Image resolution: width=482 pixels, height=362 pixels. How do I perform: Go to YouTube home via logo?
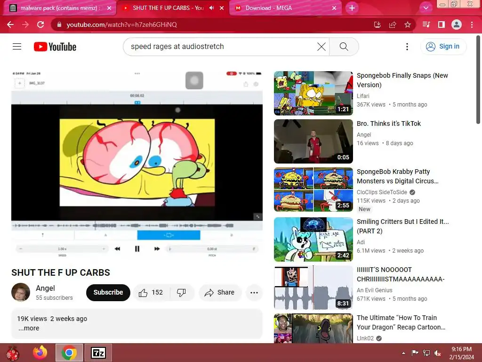[x=55, y=47]
